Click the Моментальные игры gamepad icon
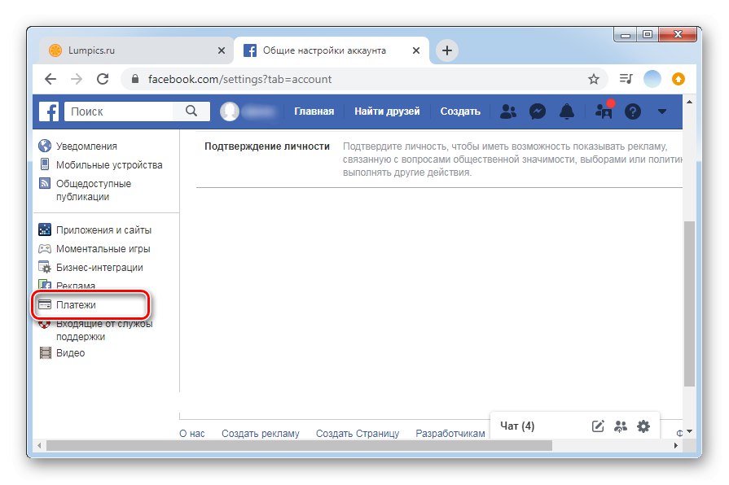Viewport: 729px width, 485px height. 45,248
